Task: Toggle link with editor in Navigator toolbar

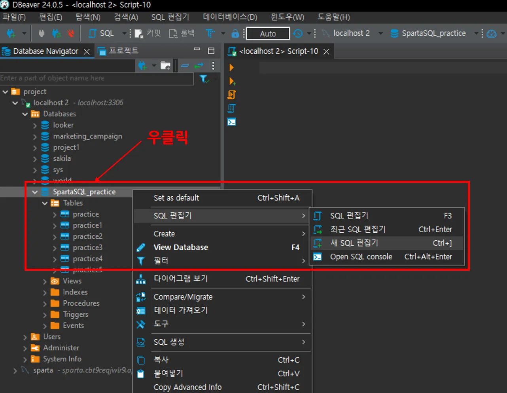Action: 199,66
